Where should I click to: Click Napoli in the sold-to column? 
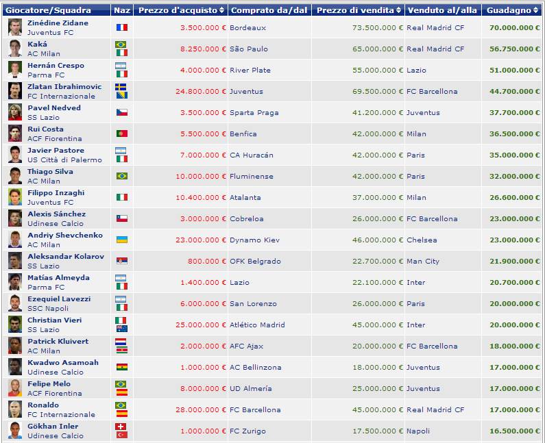(418, 431)
